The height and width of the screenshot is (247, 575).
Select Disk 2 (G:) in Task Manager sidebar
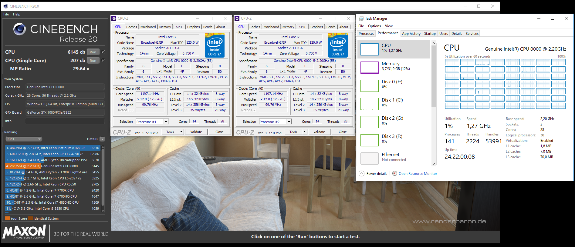coord(394,122)
